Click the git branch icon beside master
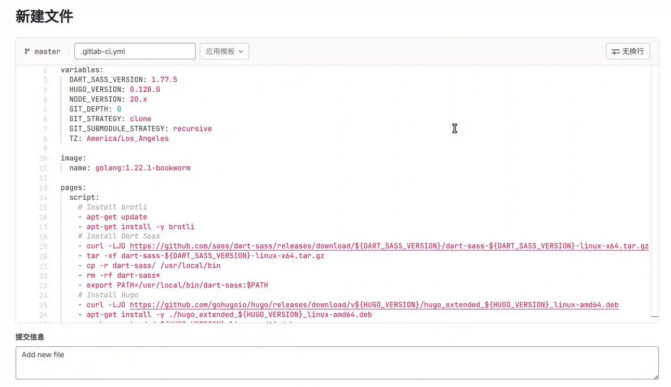The image size is (671, 387). pyautogui.click(x=27, y=51)
